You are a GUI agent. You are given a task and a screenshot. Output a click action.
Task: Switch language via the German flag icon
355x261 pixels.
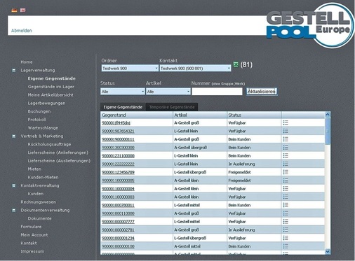[x=14, y=10]
